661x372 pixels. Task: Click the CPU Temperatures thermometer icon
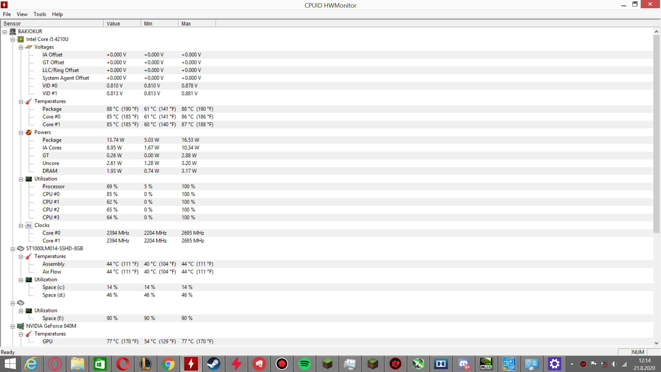(x=29, y=101)
